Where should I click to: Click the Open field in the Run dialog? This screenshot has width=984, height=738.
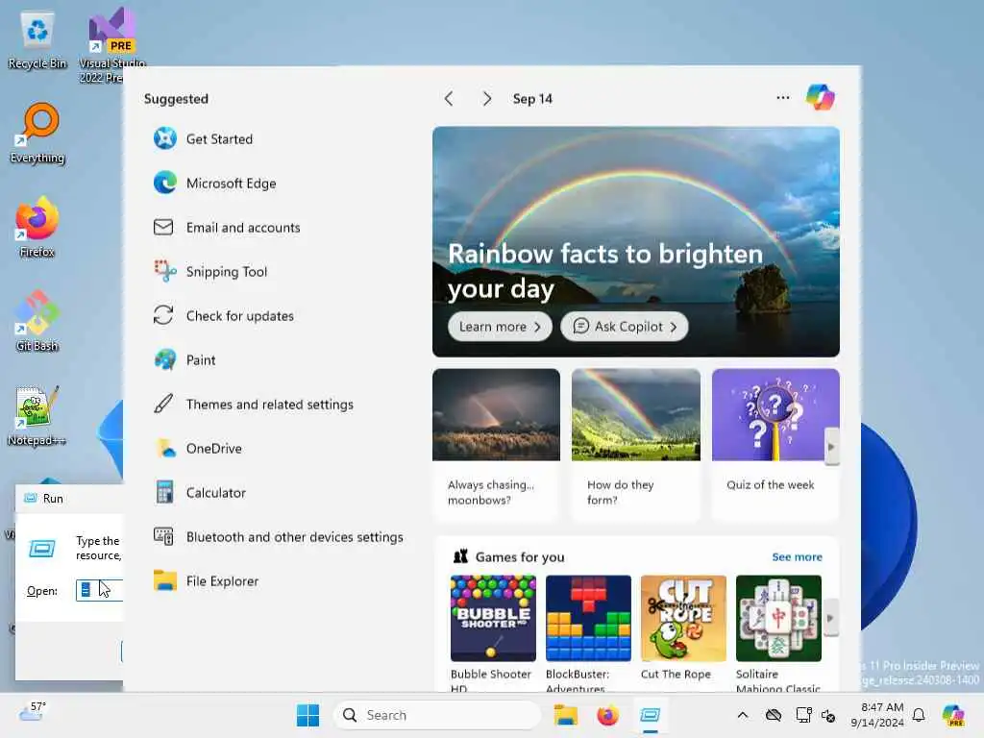(99, 590)
